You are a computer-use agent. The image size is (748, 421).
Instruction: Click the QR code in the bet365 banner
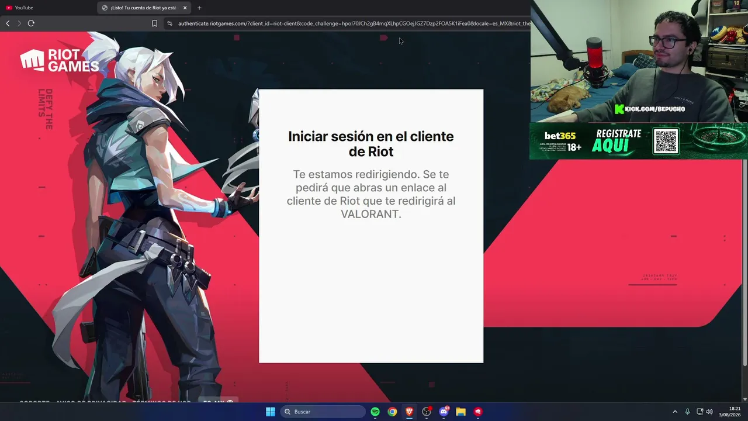(x=666, y=141)
